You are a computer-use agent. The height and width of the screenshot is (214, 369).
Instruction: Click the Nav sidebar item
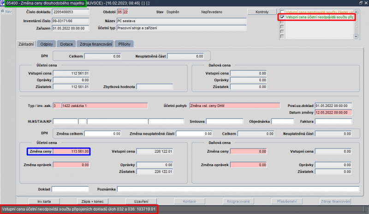click(6, 12)
